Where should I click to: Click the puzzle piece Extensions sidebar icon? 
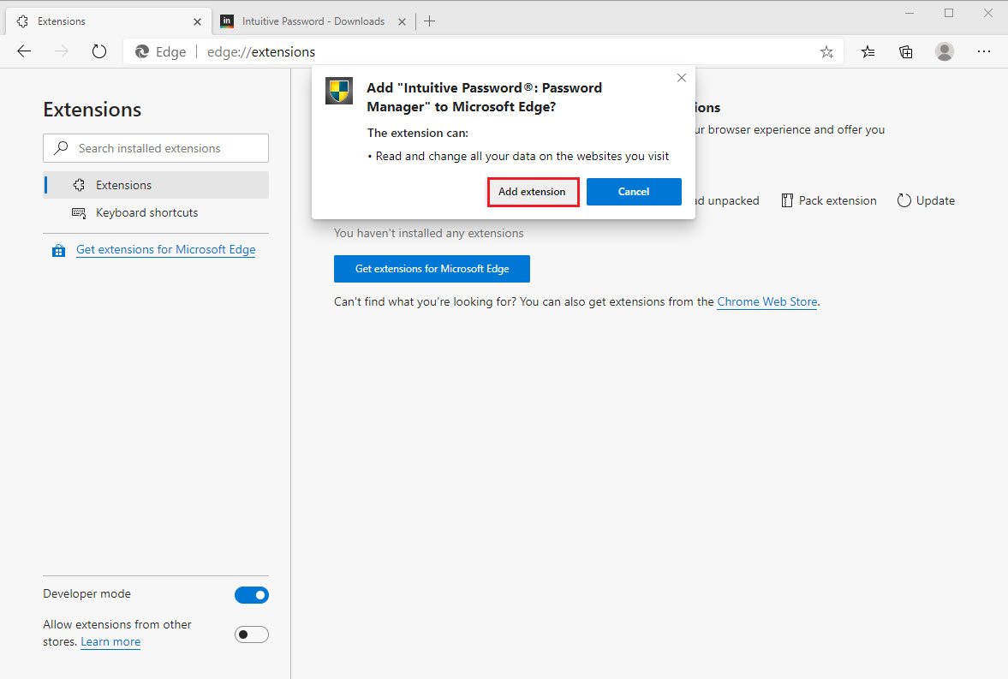coord(79,185)
